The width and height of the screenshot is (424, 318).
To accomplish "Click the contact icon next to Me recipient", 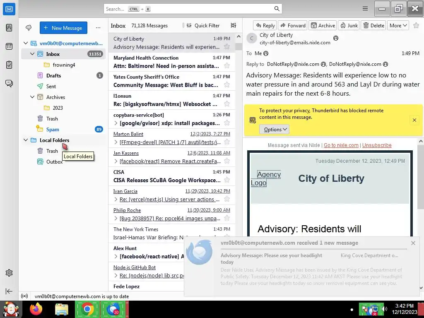I will tap(266, 53).
